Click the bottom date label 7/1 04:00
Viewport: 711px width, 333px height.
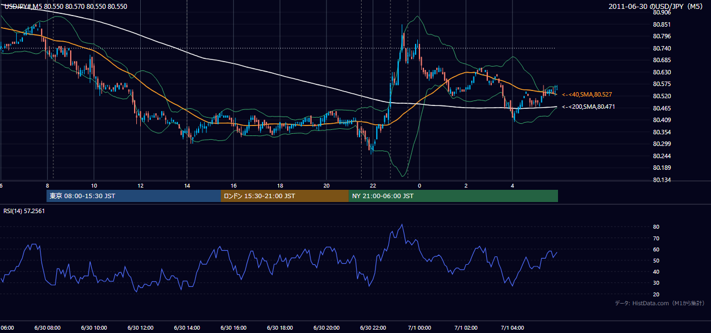pyautogui.click(x=512, y=328)
